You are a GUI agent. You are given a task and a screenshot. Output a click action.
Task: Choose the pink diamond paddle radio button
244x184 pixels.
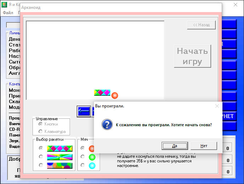coord(41,148)
